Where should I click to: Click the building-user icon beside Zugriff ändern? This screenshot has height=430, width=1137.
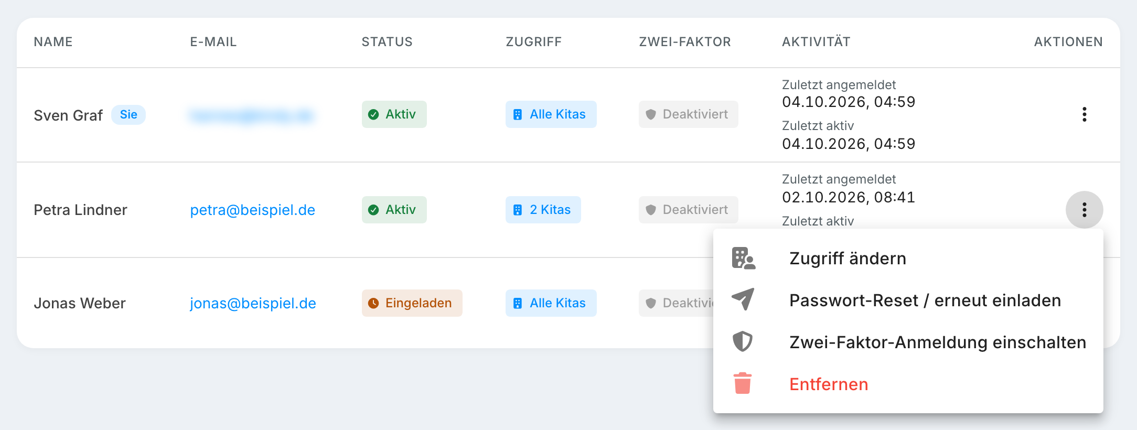tap(743, 258)
